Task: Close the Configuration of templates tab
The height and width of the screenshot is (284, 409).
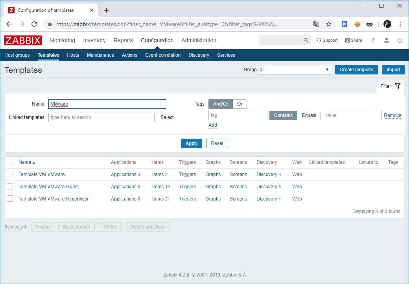Action: point(92,10)
